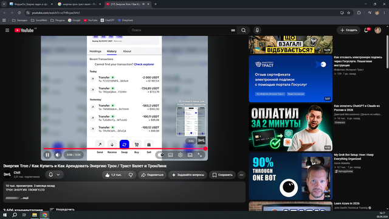Click the Создать button

[348, 30]
